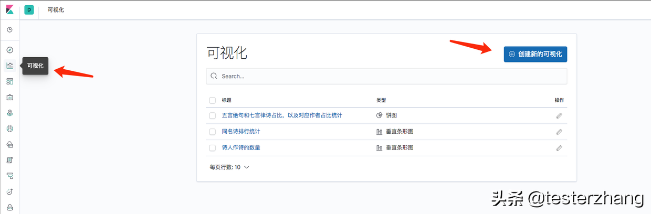Viewport: 651px width, 214px height.
Task: Open the Infrastructure icon in sidebar
Action: 9,144
